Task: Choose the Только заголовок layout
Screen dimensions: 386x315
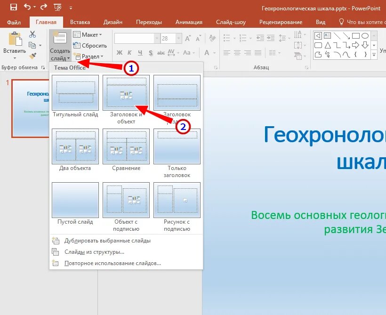Action: [177, 153]
